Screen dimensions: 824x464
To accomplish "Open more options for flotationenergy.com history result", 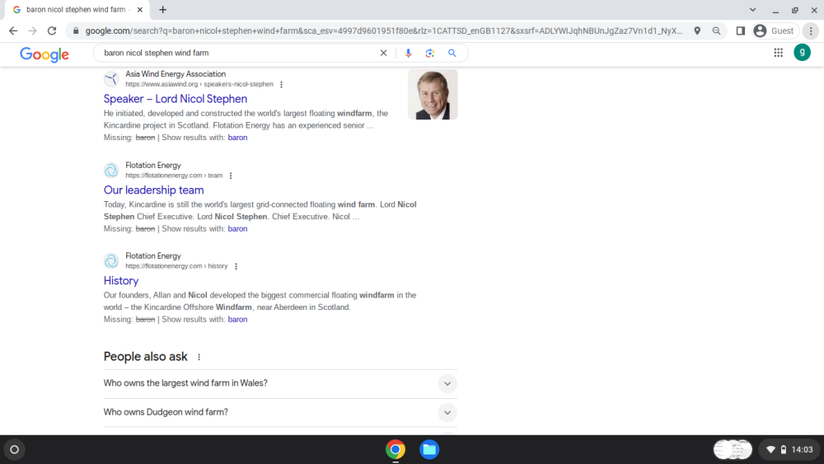I will 236,266.
